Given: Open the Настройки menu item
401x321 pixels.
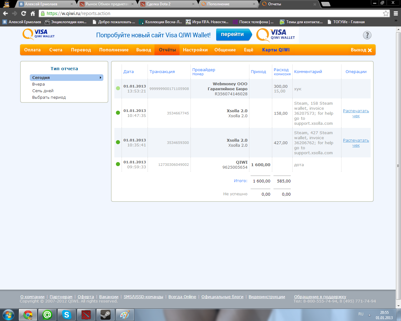Looking at the screenshot, I should tap(195, 50).
